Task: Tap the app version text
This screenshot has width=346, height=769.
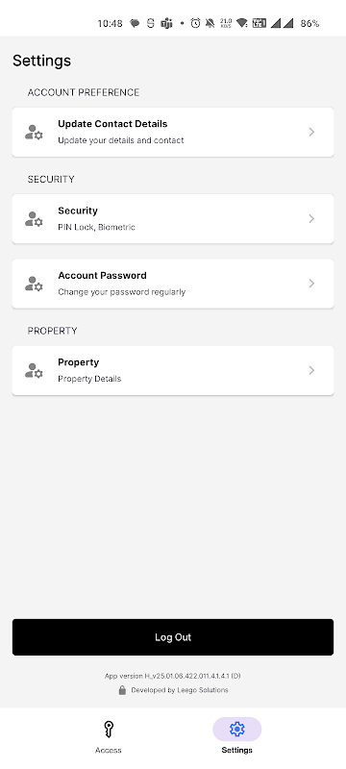Action: pyautogui.click(x=172, y=676)
